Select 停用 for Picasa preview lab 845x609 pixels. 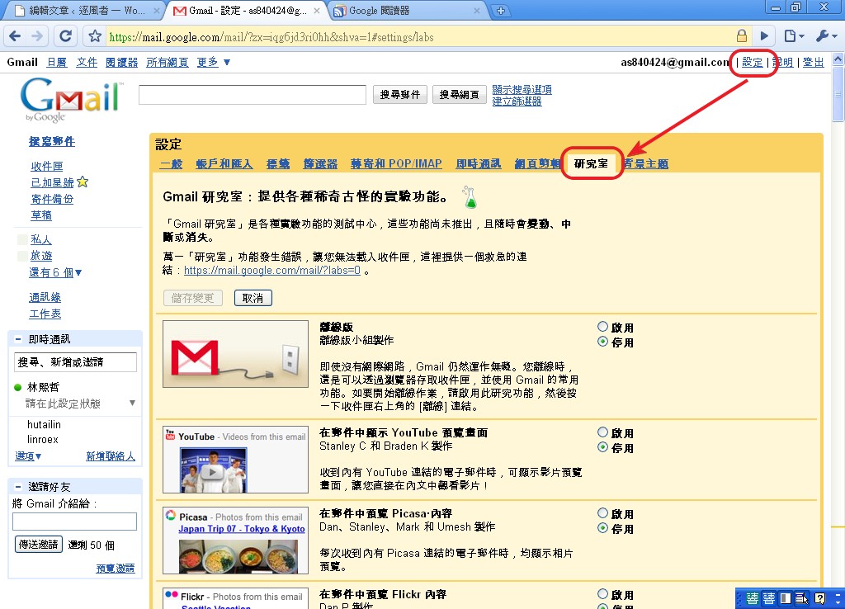602,528
